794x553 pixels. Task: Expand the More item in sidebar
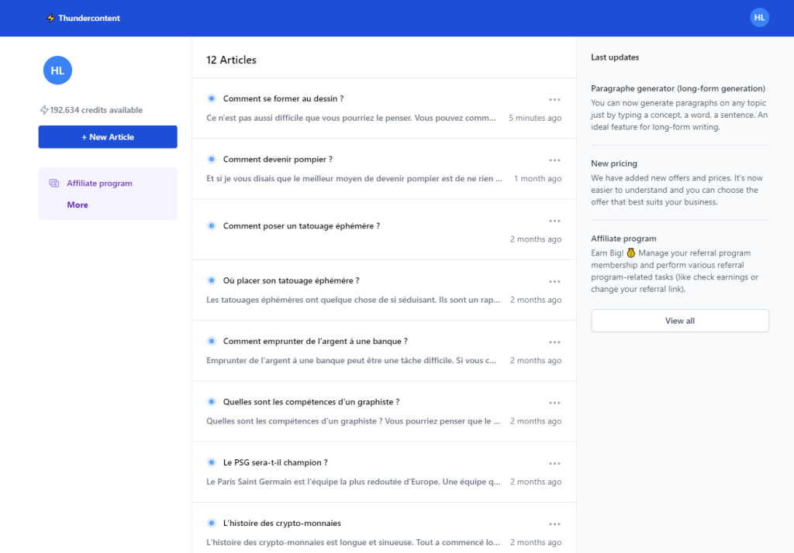pyautogui.click(x=78, y=205)
